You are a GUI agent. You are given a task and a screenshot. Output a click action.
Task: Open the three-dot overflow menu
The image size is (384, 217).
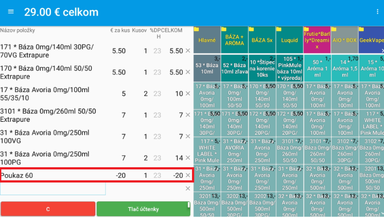(377, 12)
